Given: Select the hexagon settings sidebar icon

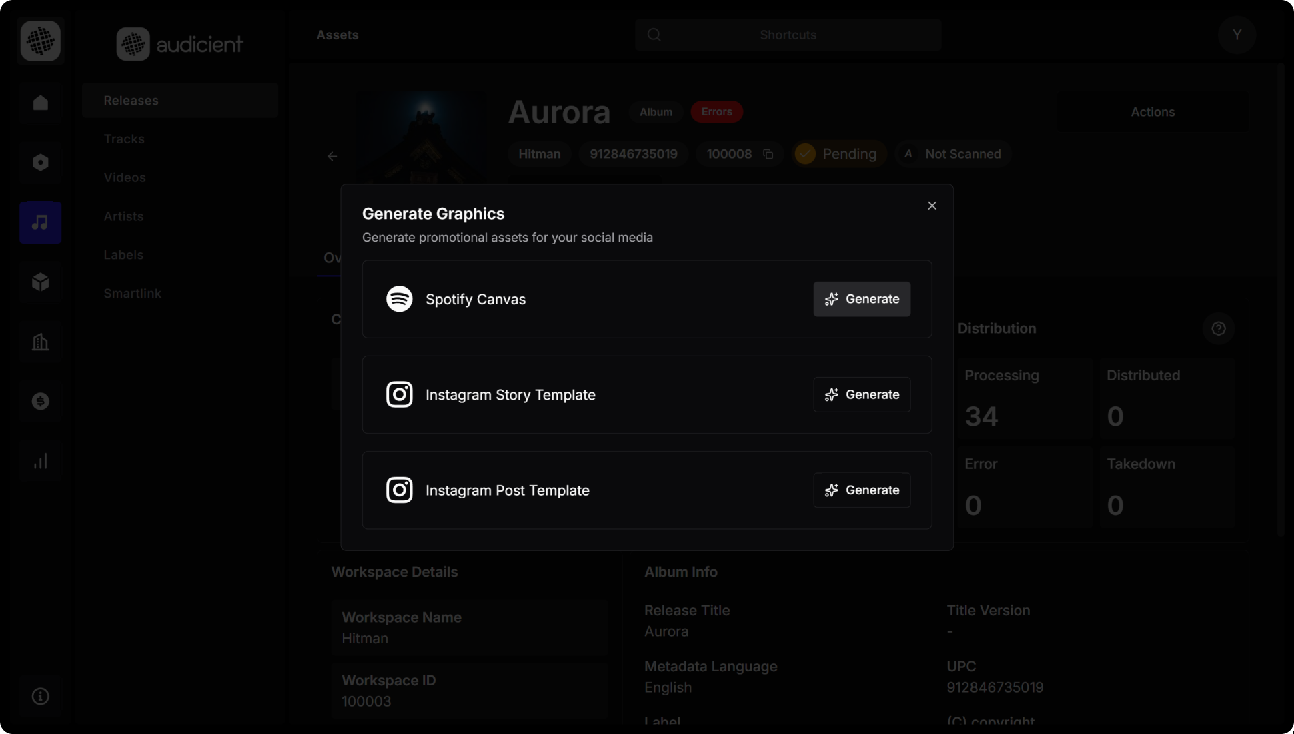Looking at the screenshot, I should click(x=40, y=162).
